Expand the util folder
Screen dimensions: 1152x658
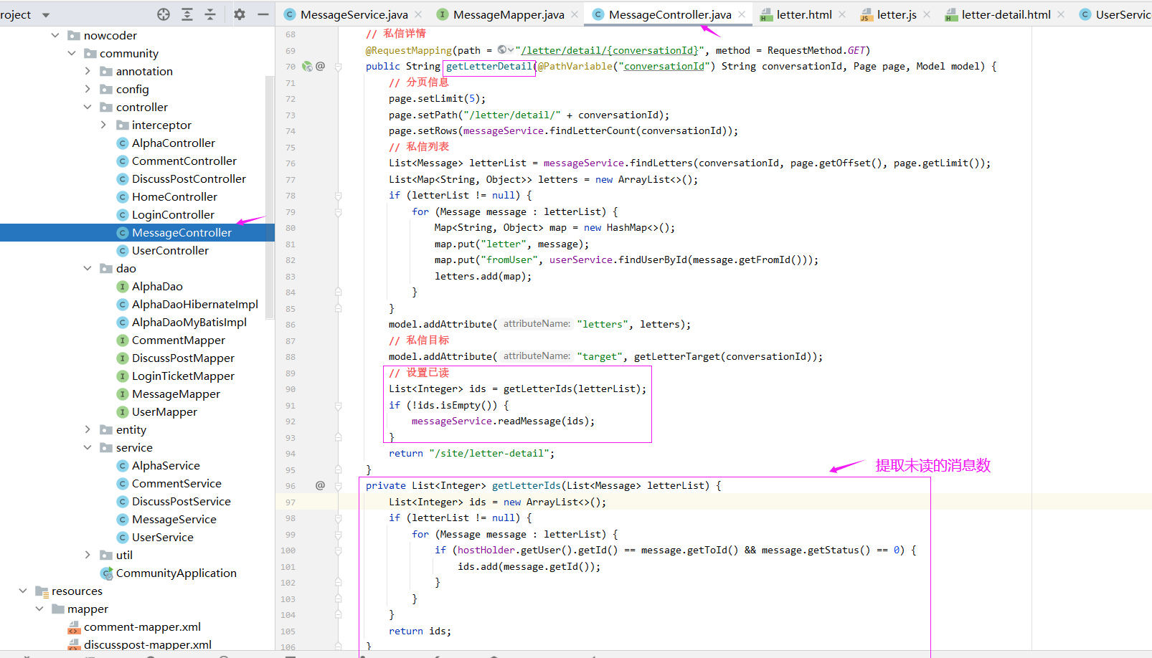pos(88,555)
